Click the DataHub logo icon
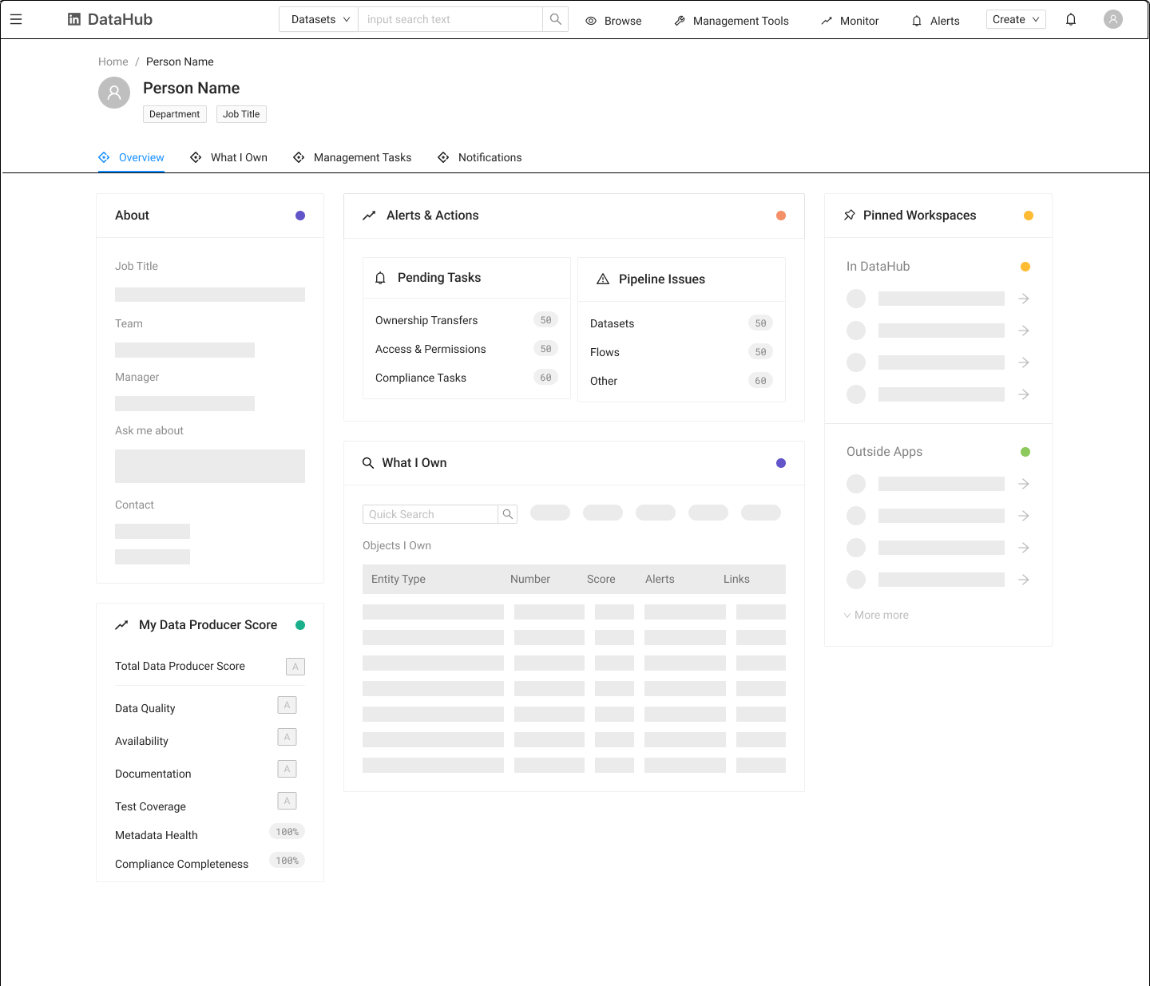Image resolution: width=1150 pixels, height=986 pixels. [x=74, y=19]
